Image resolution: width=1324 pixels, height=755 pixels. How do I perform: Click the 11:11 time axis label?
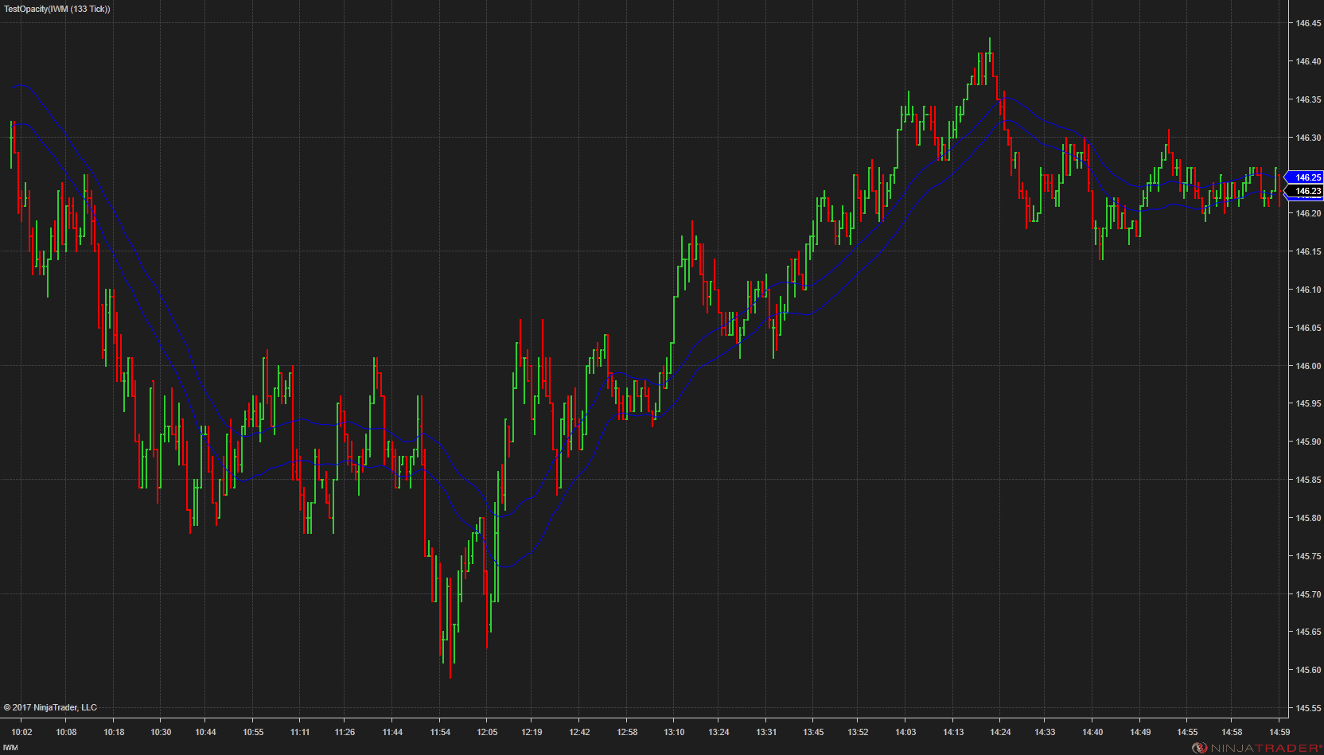300,732
